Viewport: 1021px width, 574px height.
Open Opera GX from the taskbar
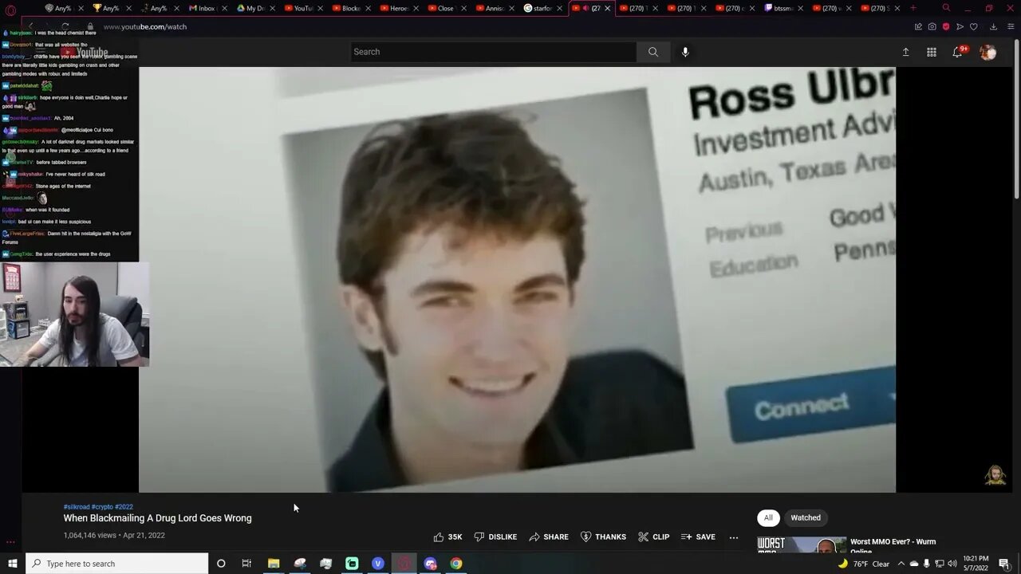click(x=404, y=564)
